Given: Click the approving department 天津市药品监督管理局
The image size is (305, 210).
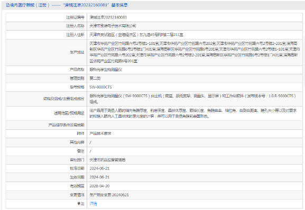Looking at the screenshot, I should [107, 160].
